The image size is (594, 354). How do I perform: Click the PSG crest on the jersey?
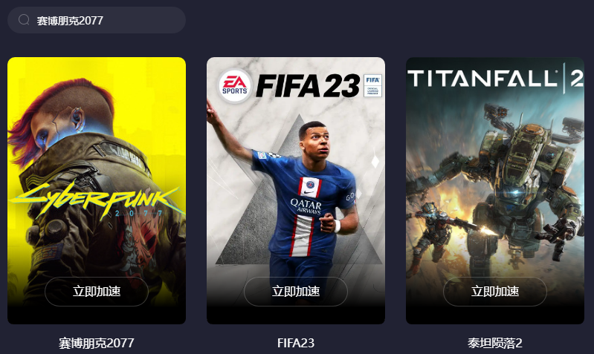[x=310, y=185]
